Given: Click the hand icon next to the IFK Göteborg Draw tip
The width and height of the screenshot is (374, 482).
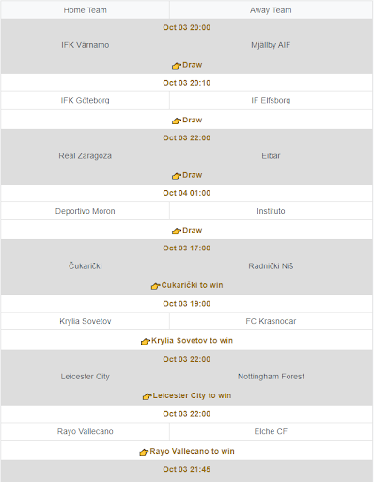Looking at the screenshot, I should point(177,120).
